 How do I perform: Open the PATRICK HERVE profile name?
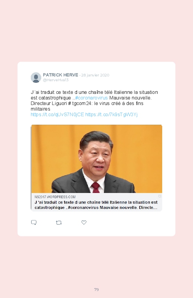pos(60,75)
